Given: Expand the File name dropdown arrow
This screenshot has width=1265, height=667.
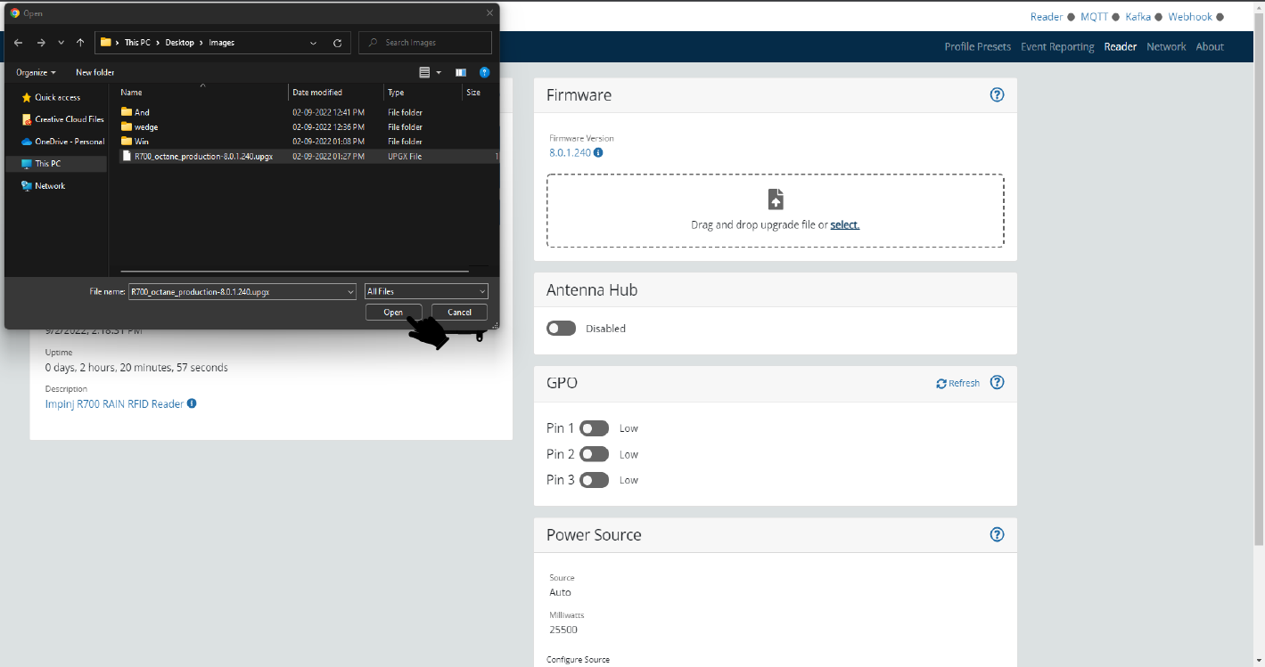Looking at the screenshot, I should click(x=350, y=291).
